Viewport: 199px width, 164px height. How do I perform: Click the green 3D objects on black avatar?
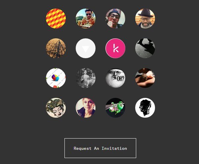coord(115,108)
